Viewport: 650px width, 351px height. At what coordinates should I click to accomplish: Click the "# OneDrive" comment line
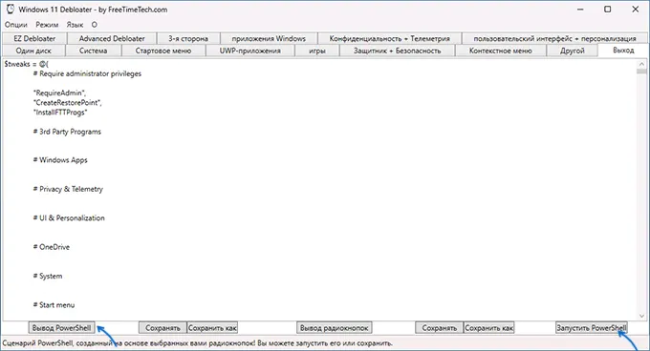coord(52,247)
